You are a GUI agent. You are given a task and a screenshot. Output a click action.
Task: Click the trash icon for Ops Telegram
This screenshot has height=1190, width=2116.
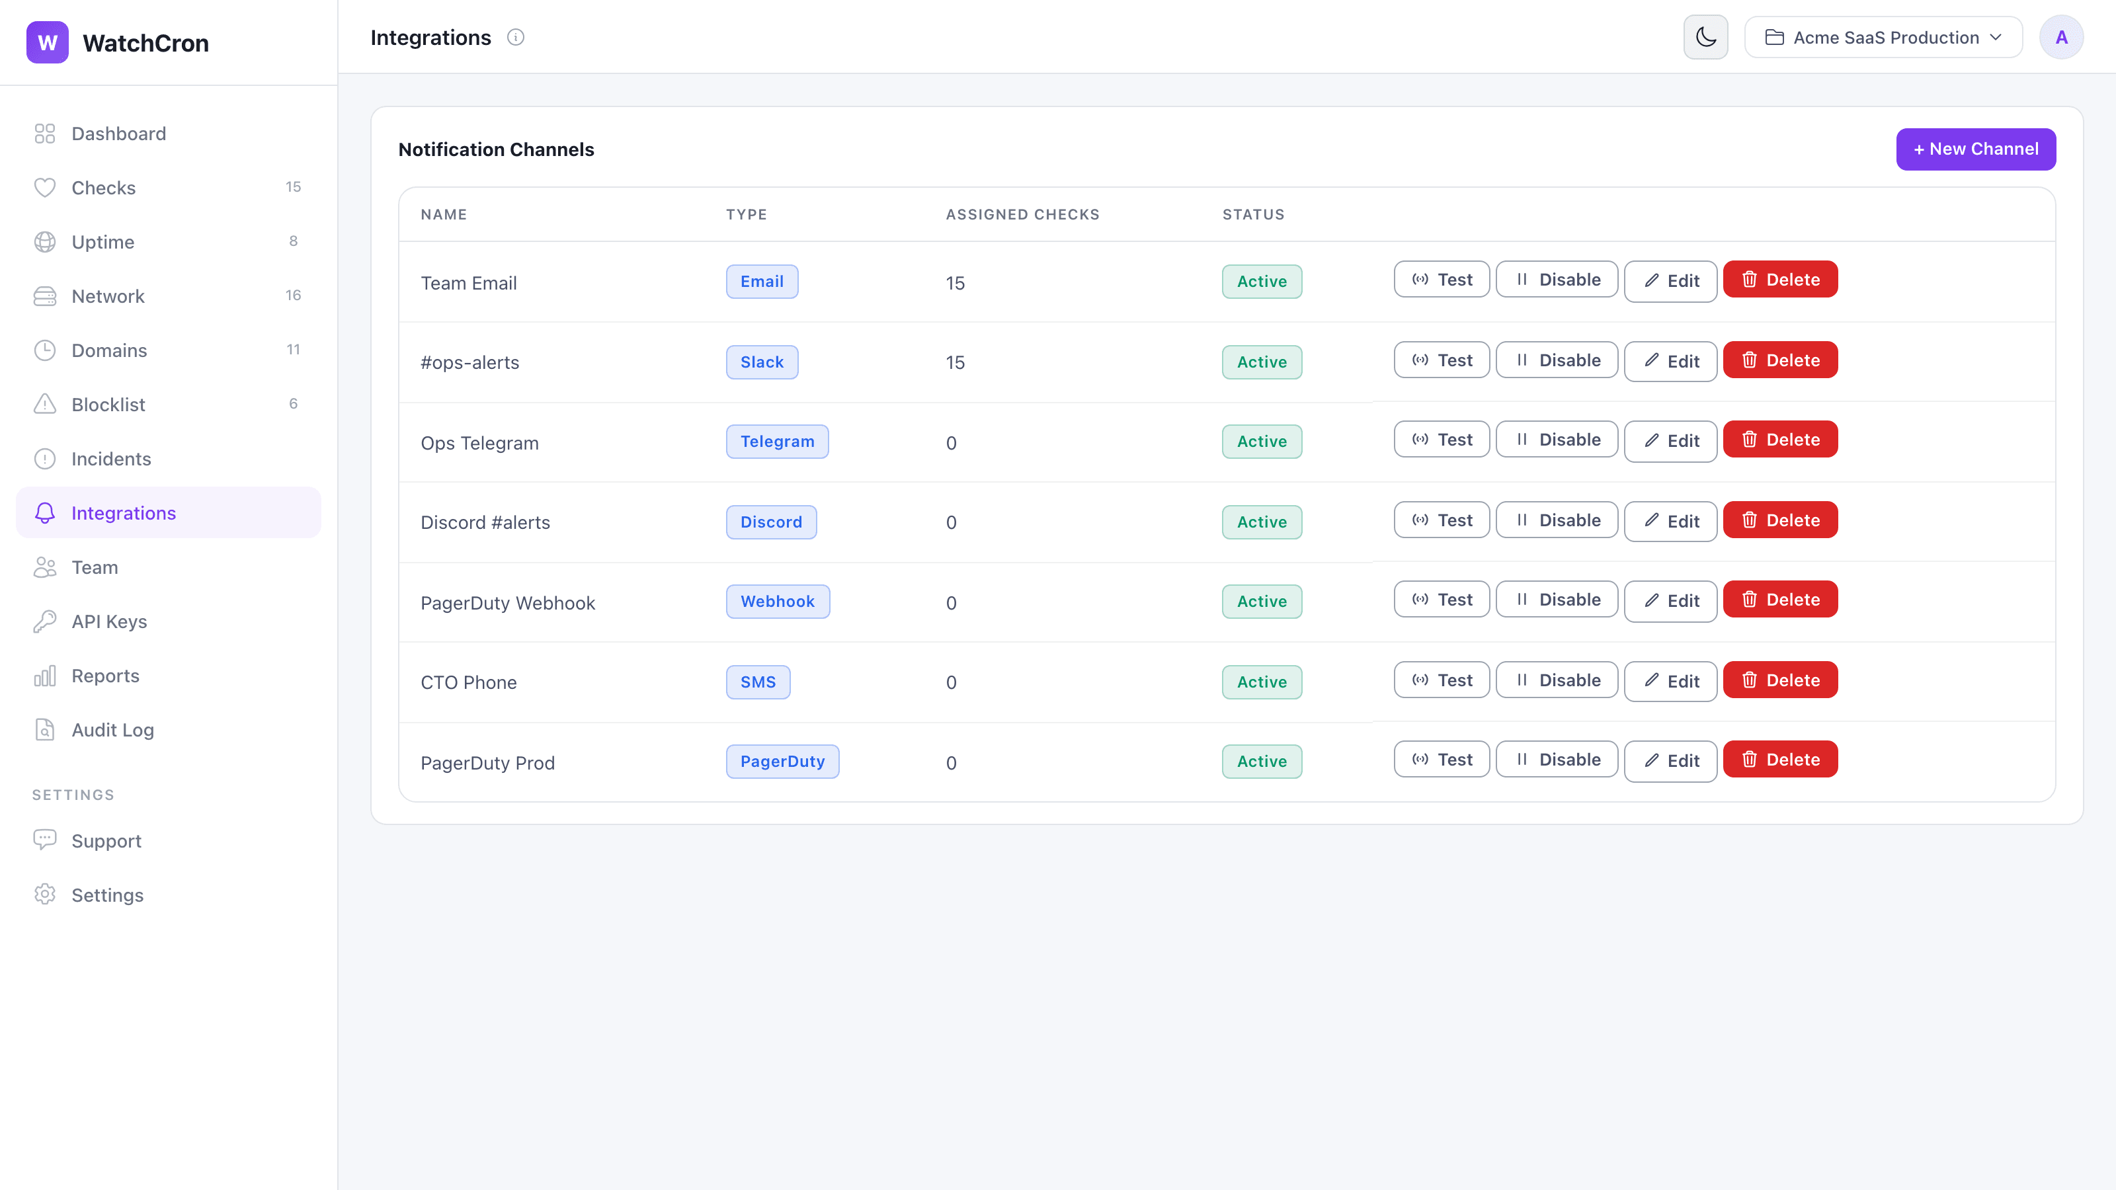(x=1750, y=440)
